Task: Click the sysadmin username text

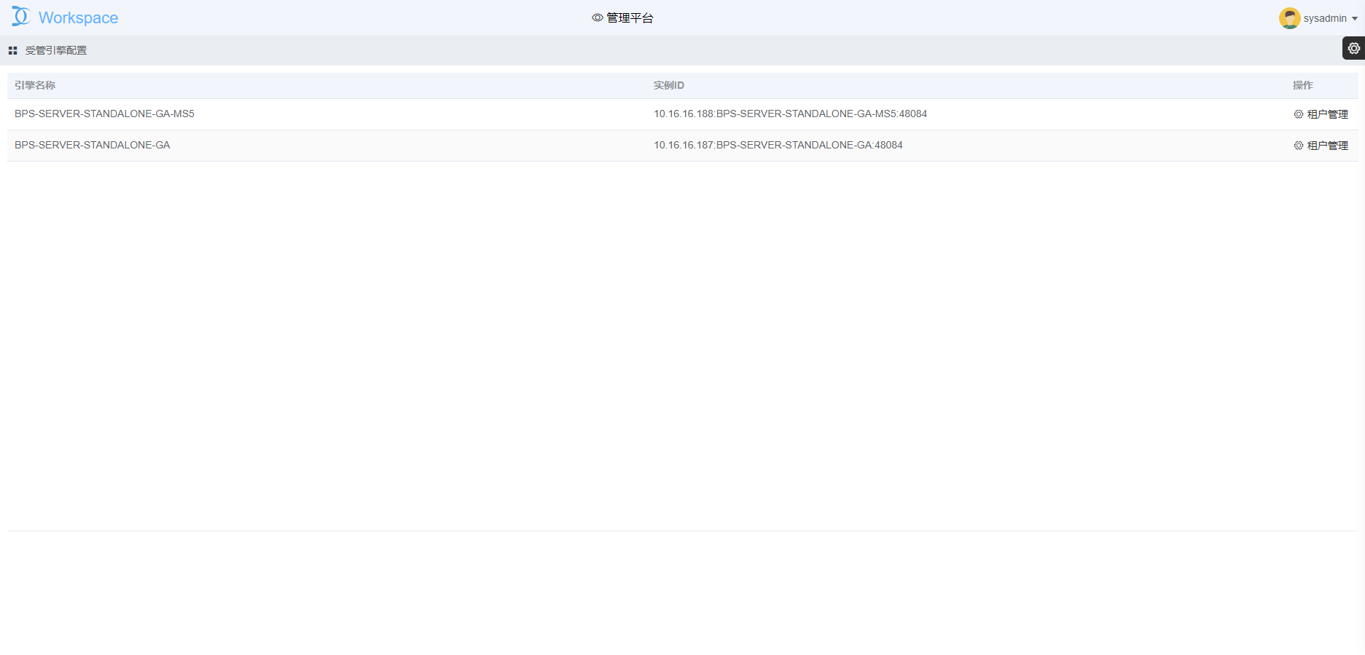Action: 1324,18
